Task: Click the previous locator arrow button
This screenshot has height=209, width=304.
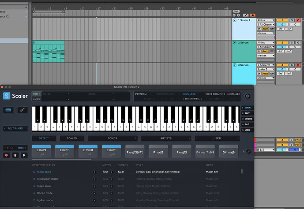Action: point(234,15)
